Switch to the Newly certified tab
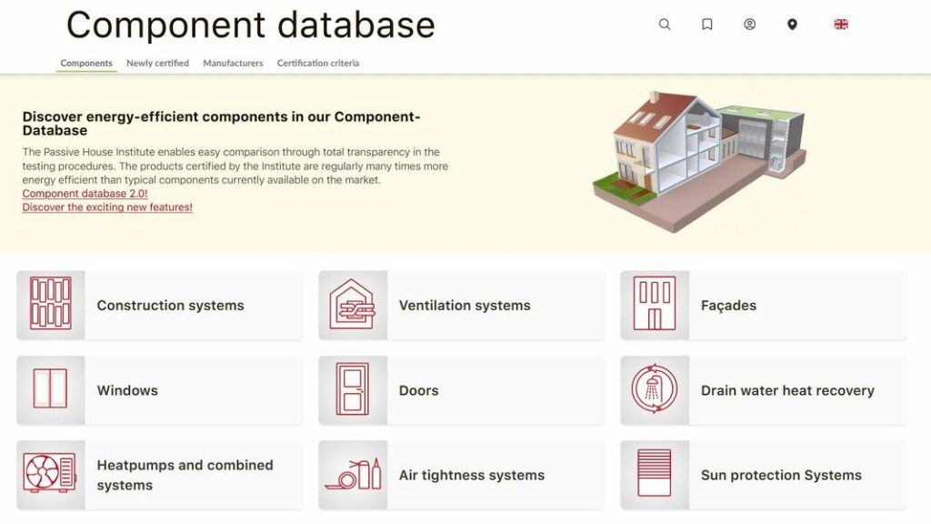 pyautogui.click(x=157, y=64)
